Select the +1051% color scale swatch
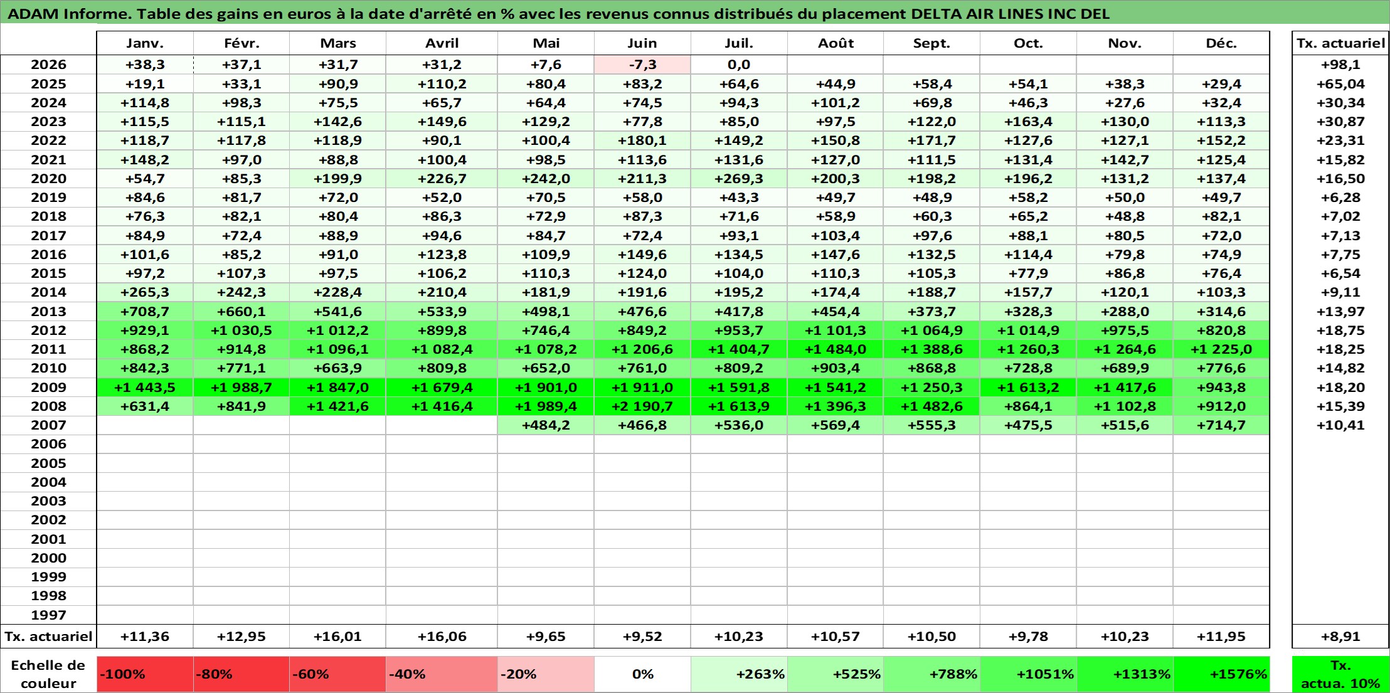 click(x=1028, y=674)
